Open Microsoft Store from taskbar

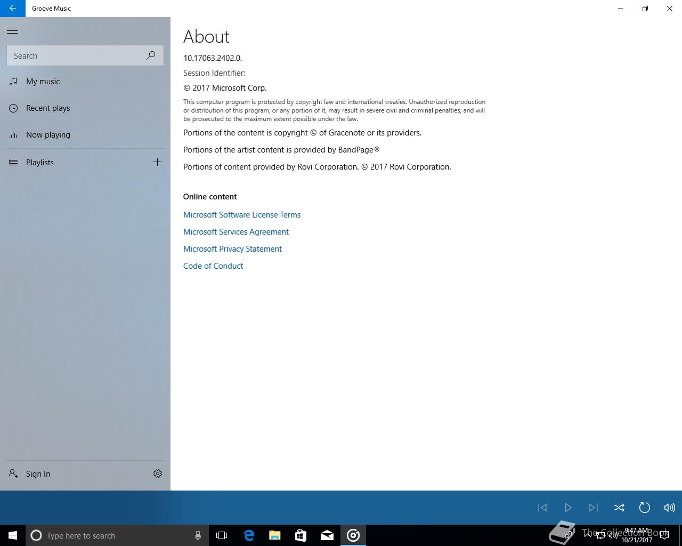point(301,535)
